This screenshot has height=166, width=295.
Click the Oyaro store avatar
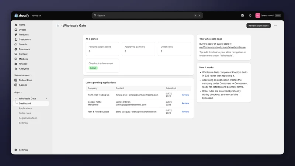click(x=257, y=15)
